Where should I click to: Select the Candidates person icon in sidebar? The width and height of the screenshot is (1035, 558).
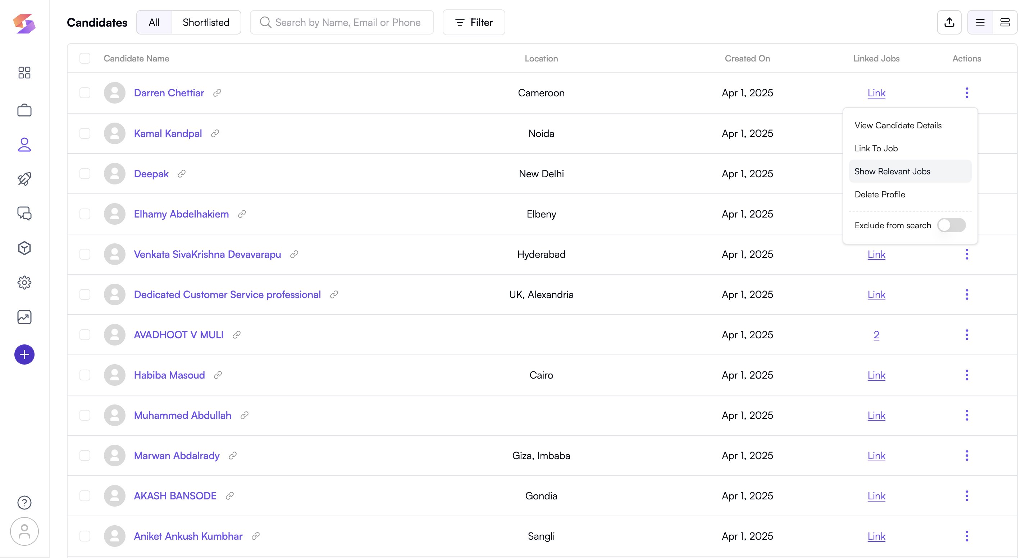coord(24,145)
